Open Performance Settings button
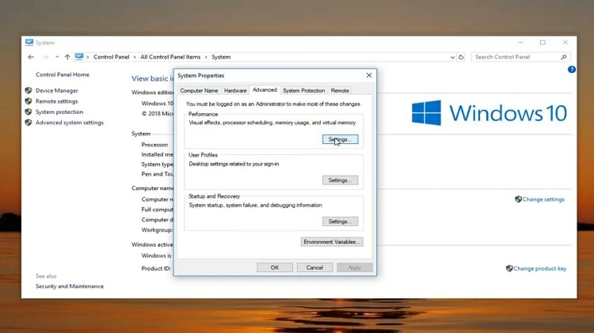594x333 pixels. pos(341,139)
